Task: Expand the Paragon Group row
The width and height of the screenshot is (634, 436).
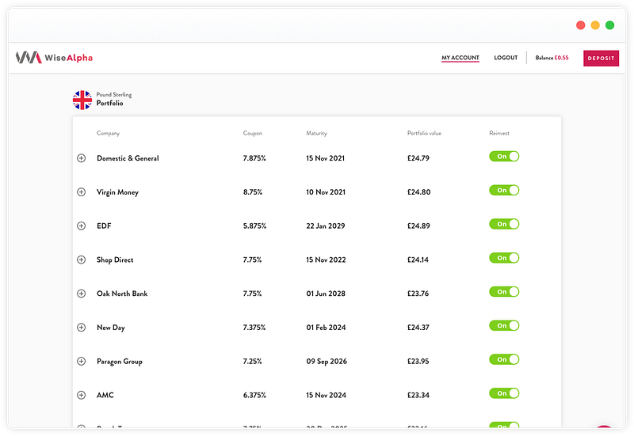Action: 82,362
